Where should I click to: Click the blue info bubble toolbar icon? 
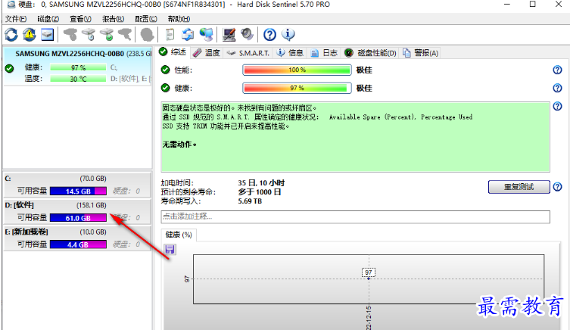288,35
